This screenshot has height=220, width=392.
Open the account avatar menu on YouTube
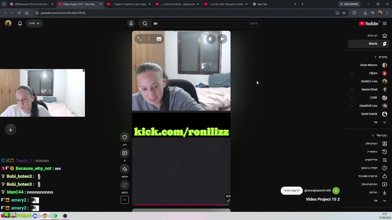[8, 24]
